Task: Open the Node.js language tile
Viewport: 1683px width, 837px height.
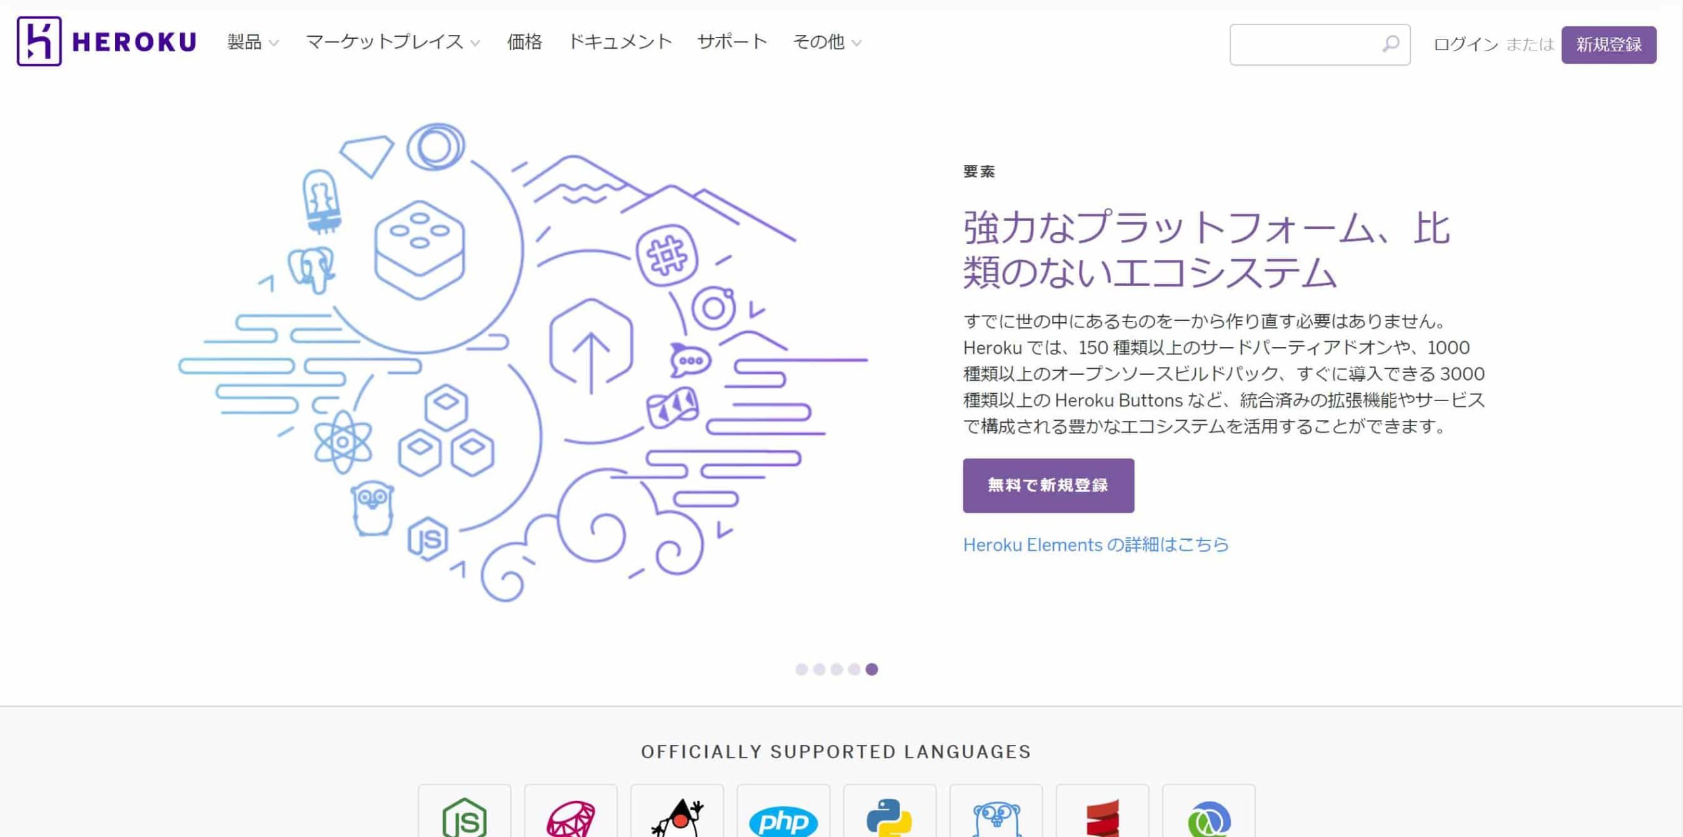Action: pos(465,812)
